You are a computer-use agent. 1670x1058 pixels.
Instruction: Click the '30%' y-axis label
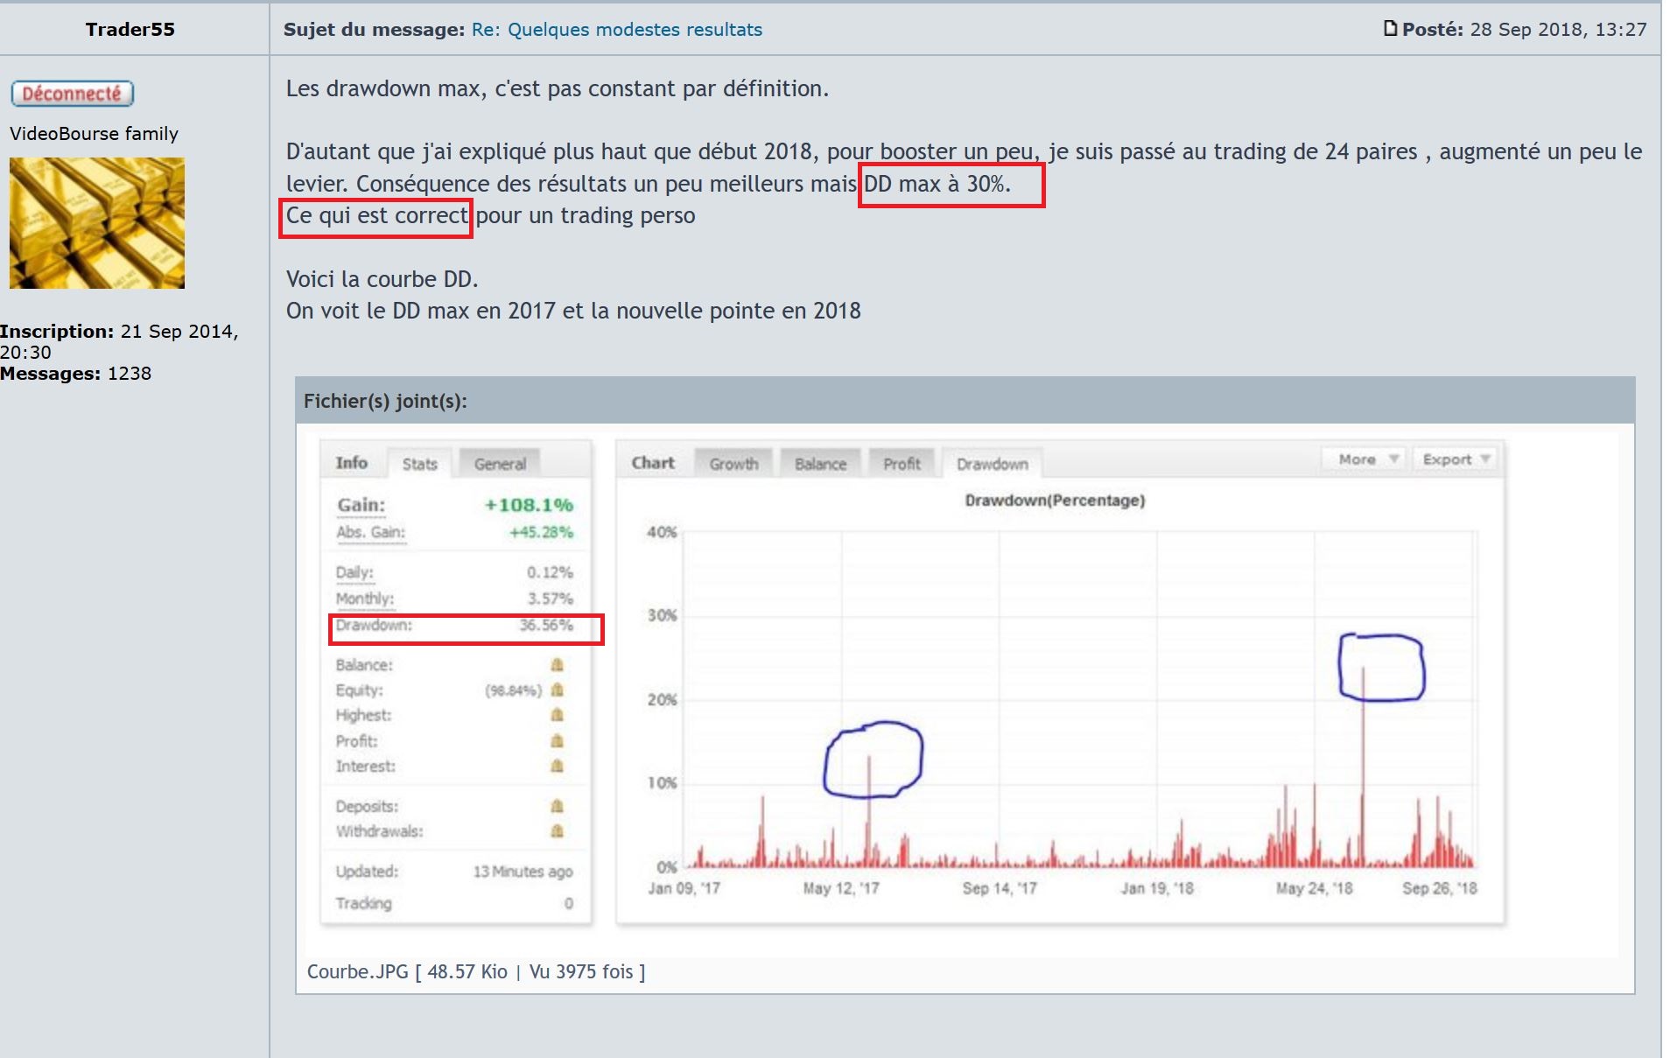coord(662,615)
